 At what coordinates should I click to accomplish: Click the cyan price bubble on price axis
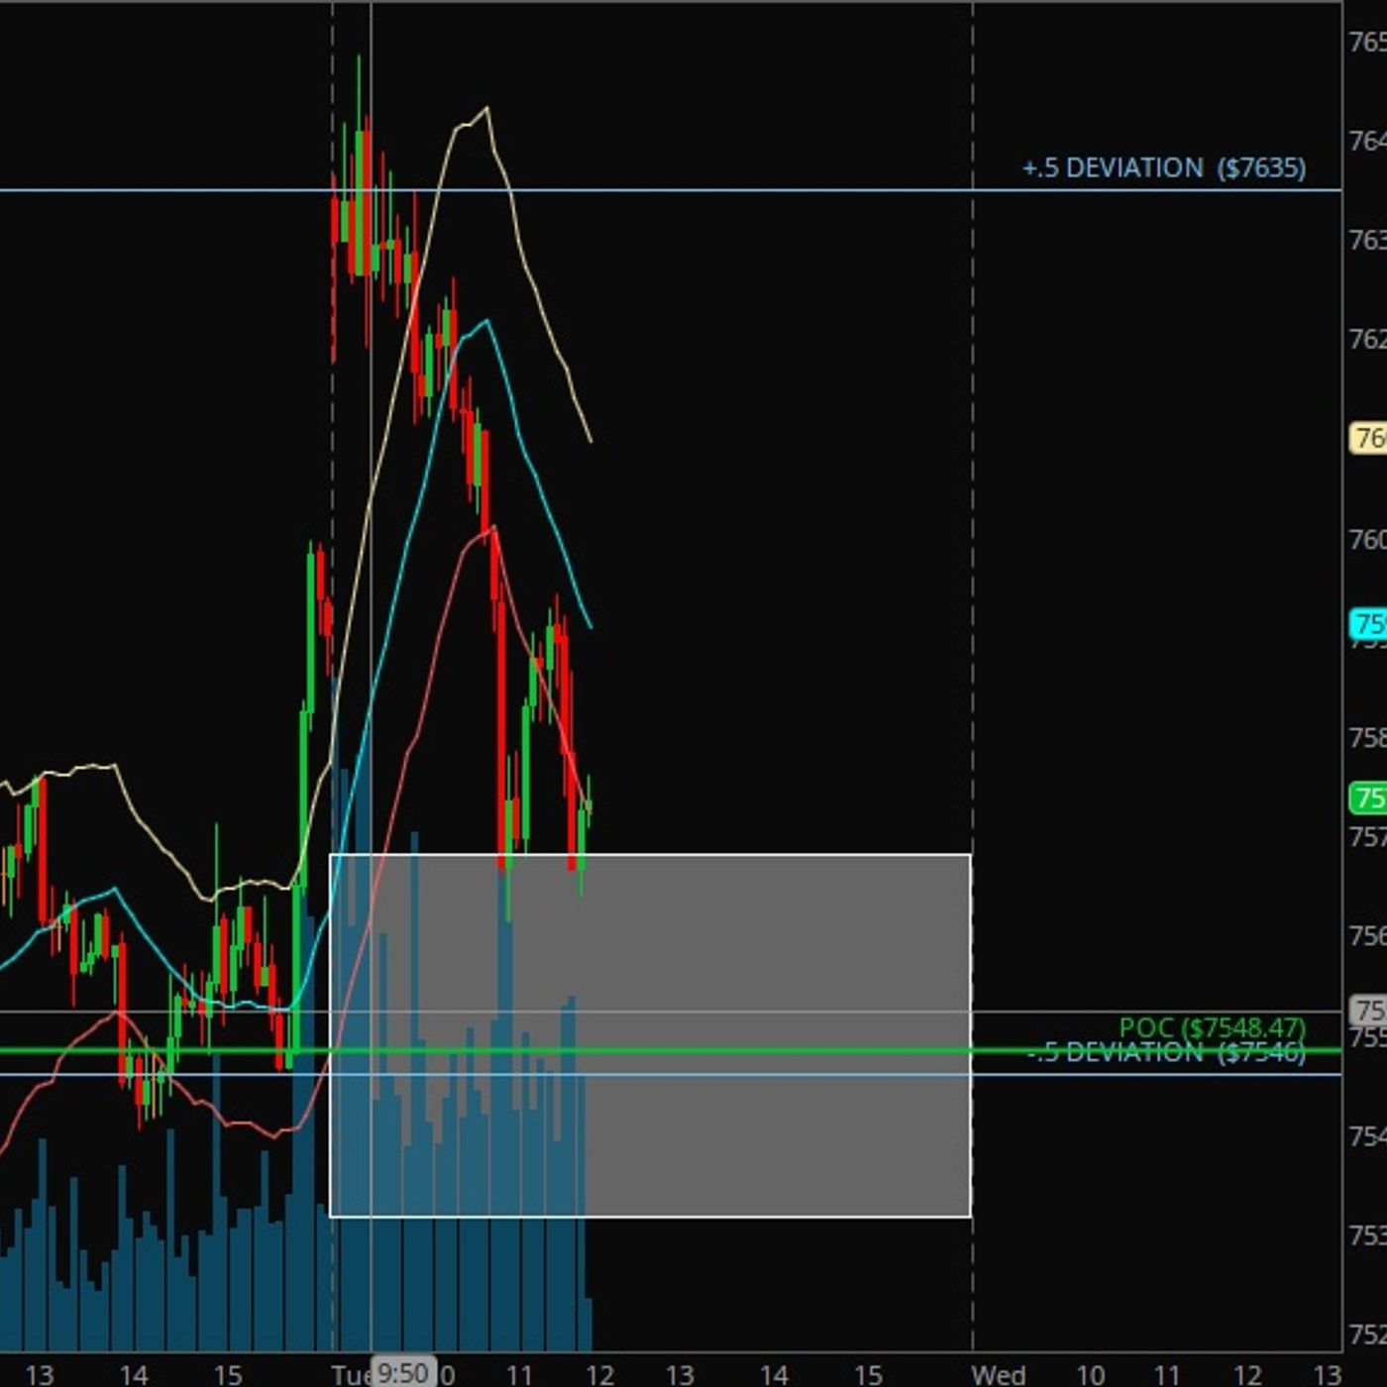(x=1369, y=624)
